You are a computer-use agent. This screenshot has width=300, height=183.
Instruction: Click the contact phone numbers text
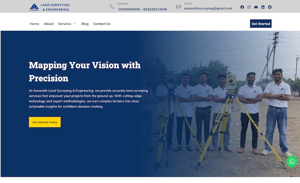point(143,9)
